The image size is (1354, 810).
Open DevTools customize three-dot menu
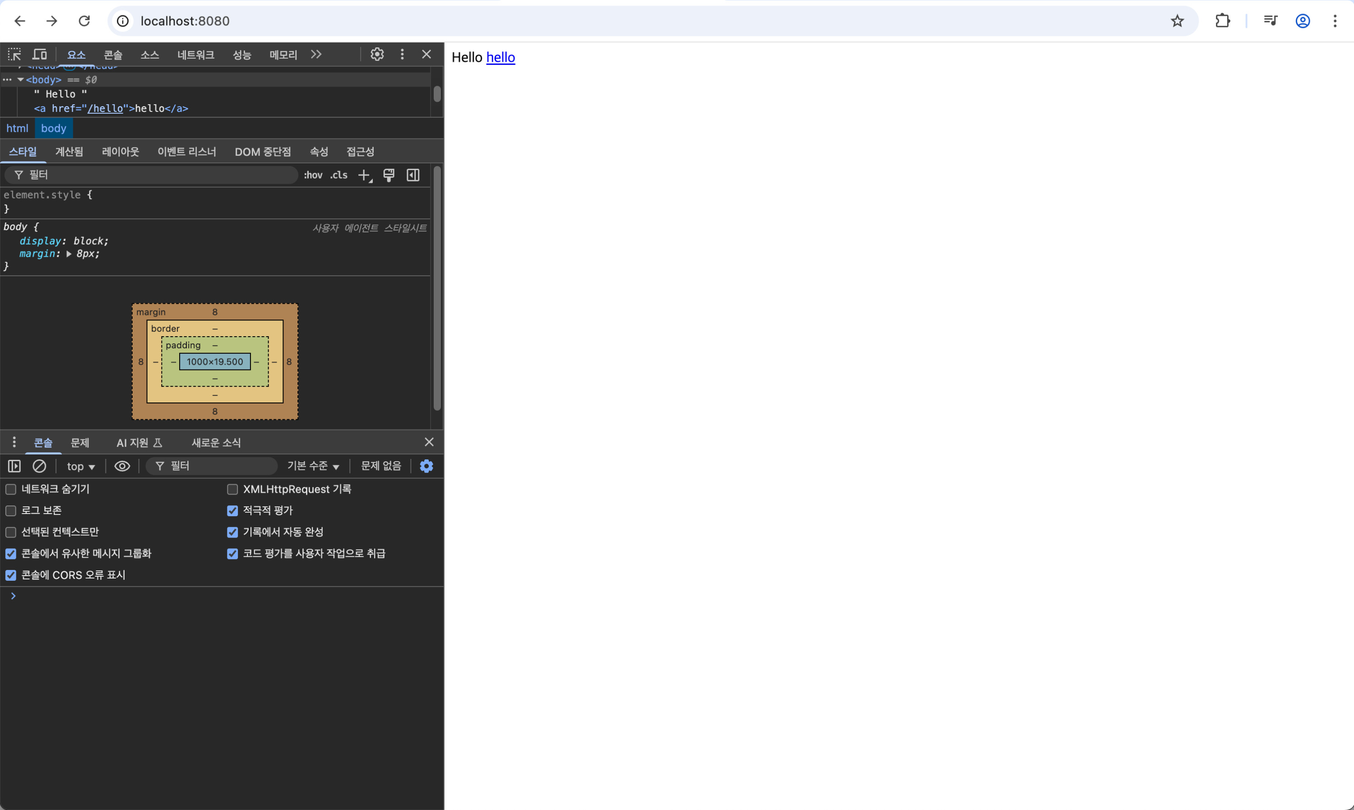pyautogui.click(x=402, y=54)
